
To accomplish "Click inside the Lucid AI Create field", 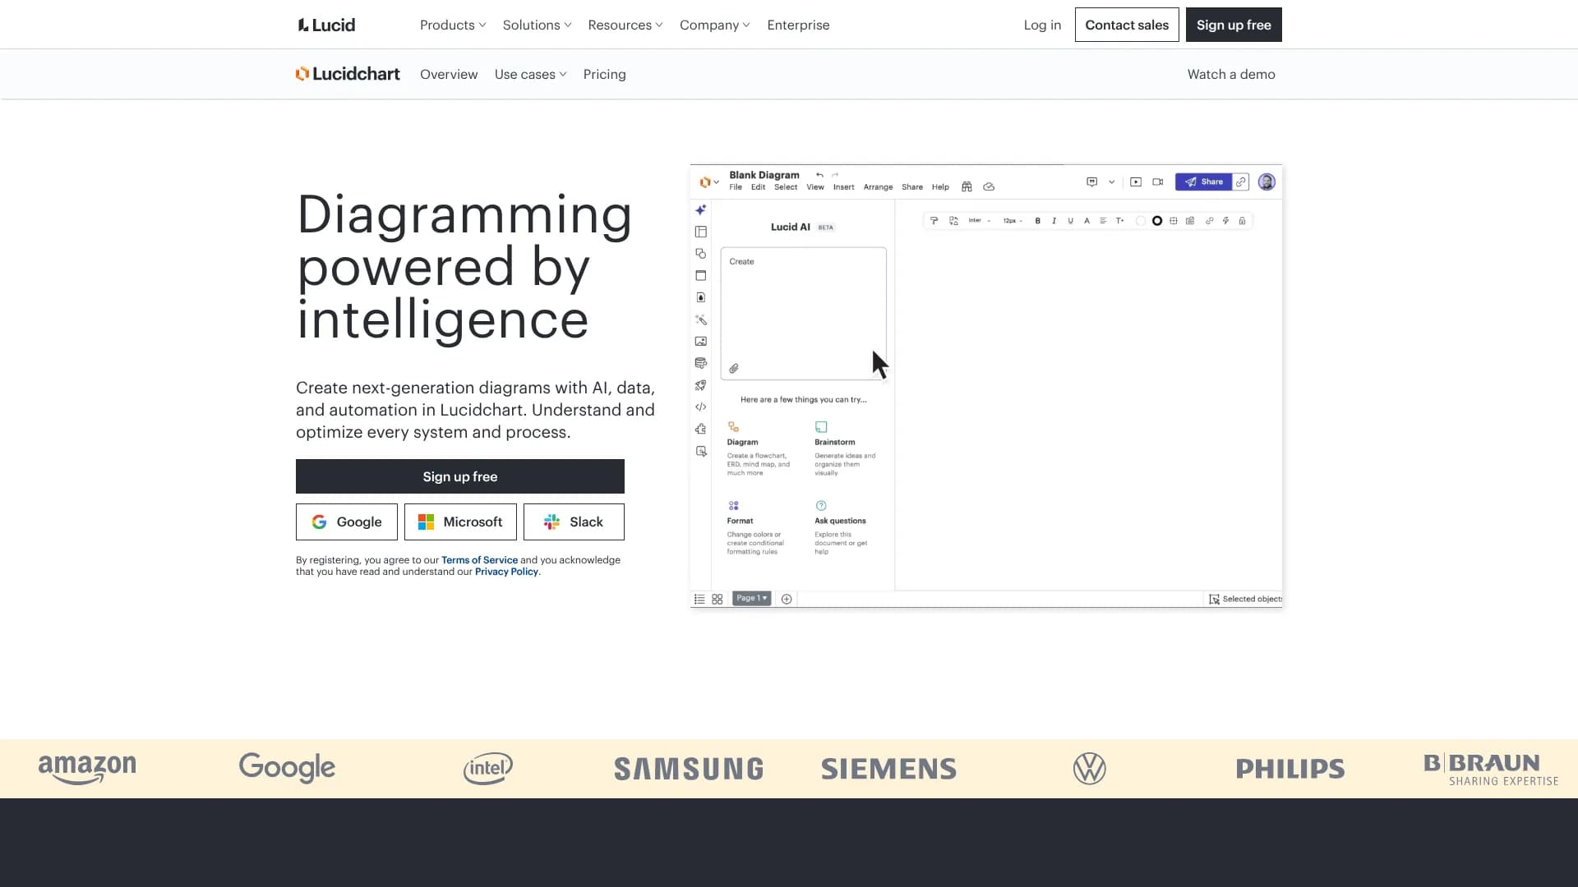I will (803, 312).
